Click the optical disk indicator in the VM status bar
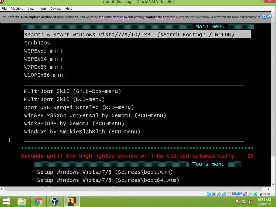The image size is (276, 207). pyautogui.click(x=209, y=194)
